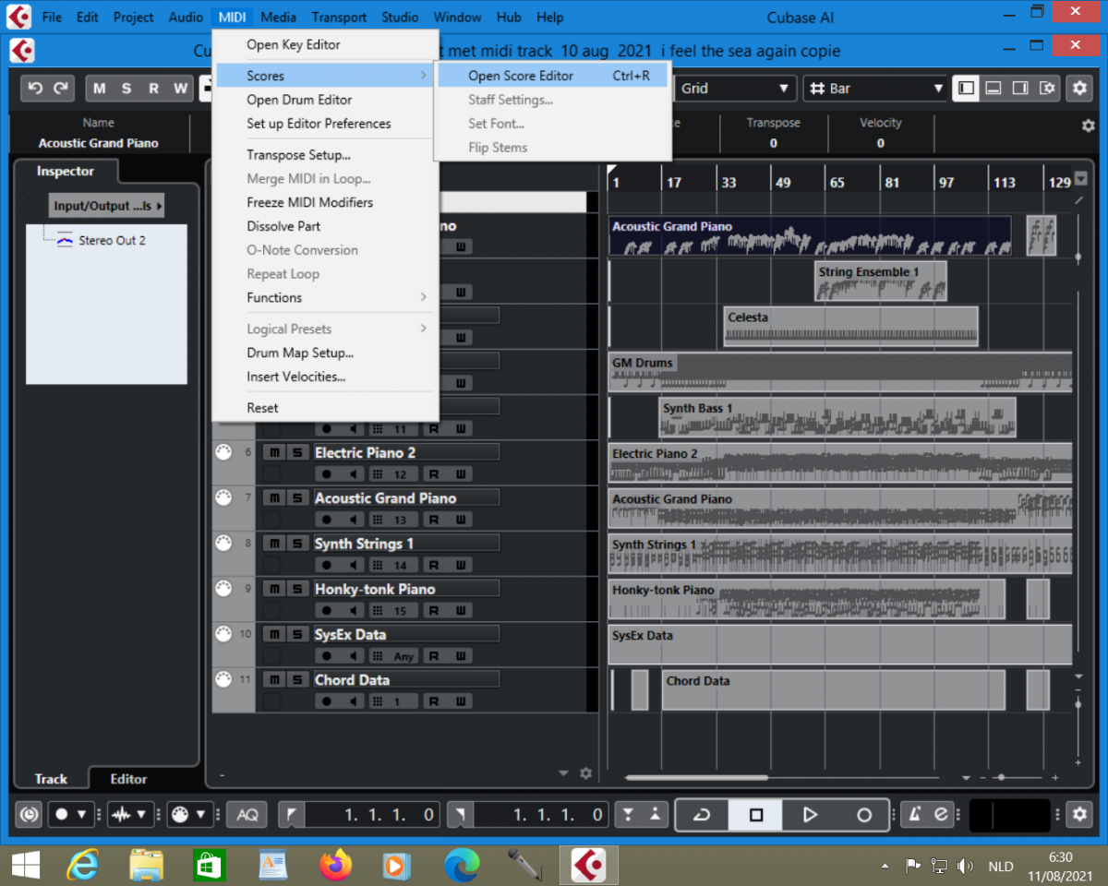This screenshot has width=1108, height=886.
Task: Click Stereo Out 2 in inspector
Action: [x=112, y=240]
